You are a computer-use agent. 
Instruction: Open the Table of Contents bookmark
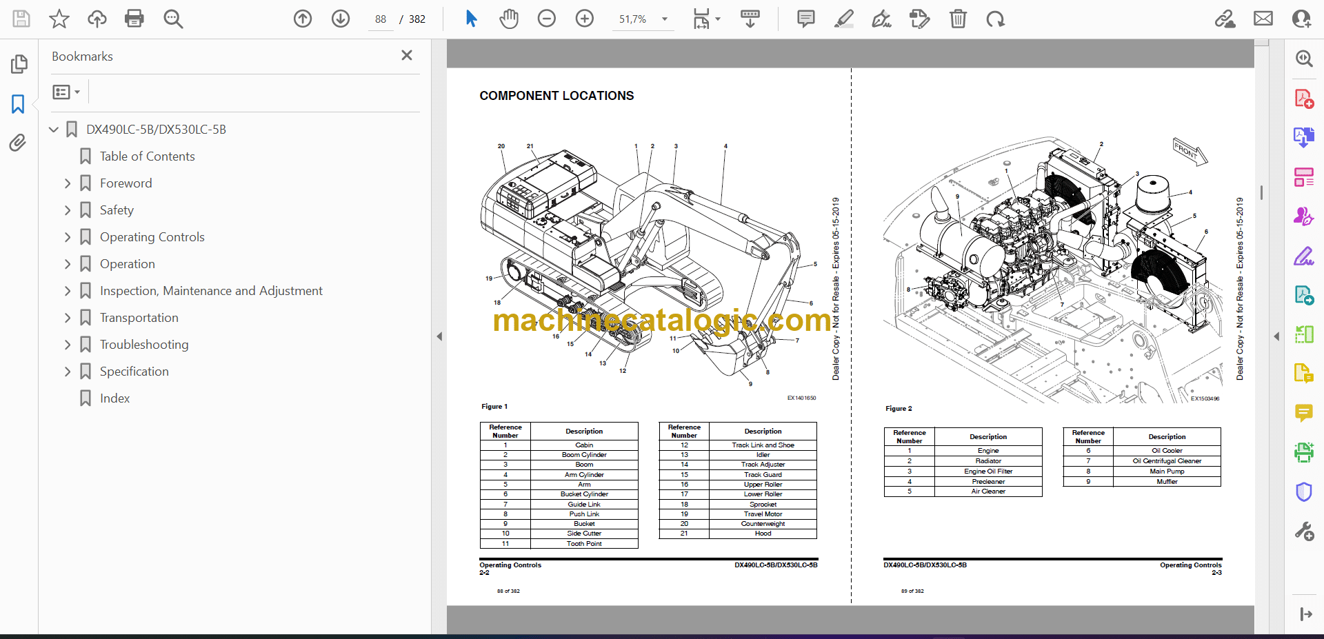[147, 156]
